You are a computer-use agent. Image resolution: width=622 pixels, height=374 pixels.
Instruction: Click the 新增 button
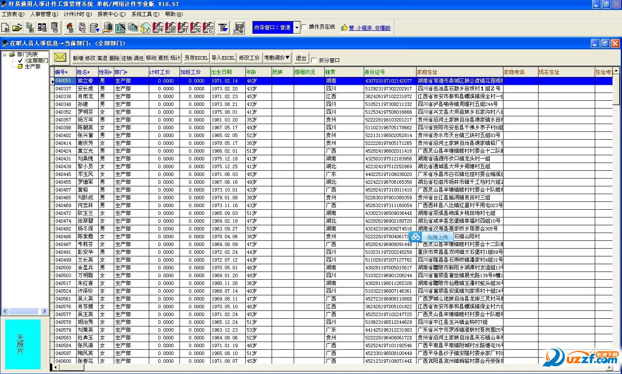(78, 58)
